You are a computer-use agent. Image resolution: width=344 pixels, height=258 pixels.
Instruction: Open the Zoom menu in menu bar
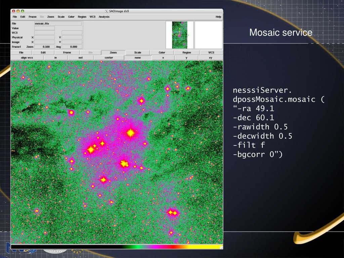[x=51, y=17]
